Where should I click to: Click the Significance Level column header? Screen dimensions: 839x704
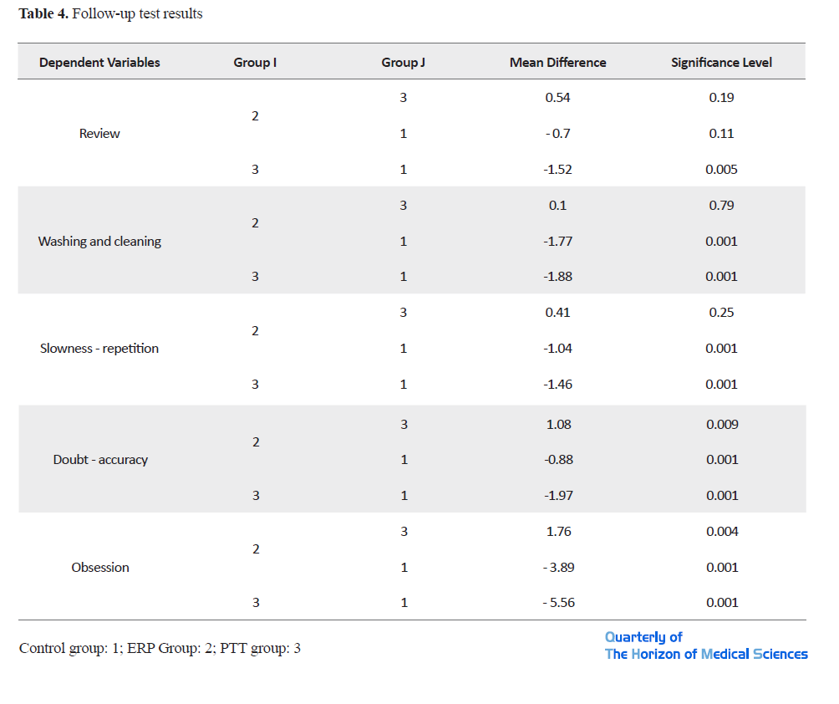click(721, 63)
